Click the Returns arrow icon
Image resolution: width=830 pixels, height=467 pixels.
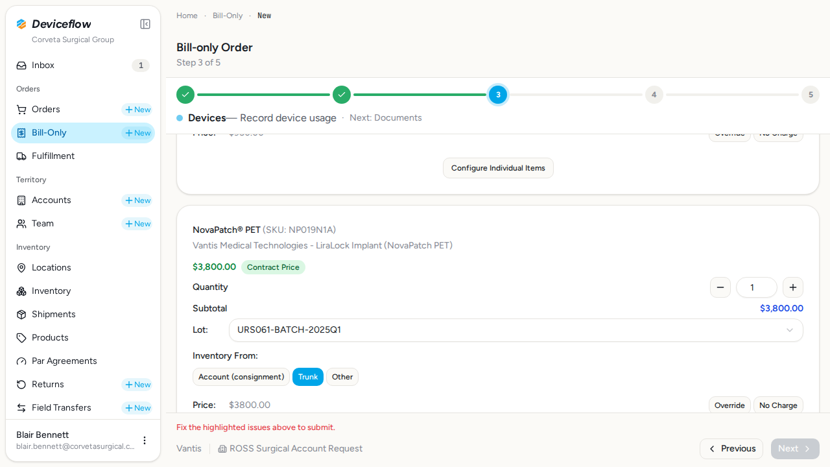pos(21,385)
